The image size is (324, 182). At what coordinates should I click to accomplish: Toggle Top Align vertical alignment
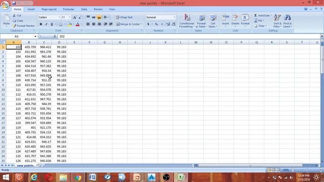point(88,17)
